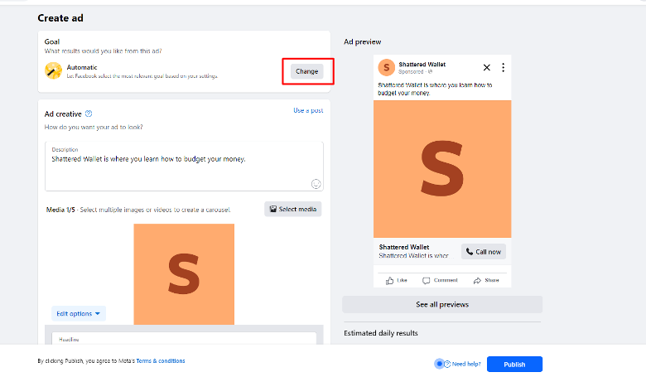Click the Use a post link
Viewport: 646px width, 377px height.
click(x=308, y=110)
